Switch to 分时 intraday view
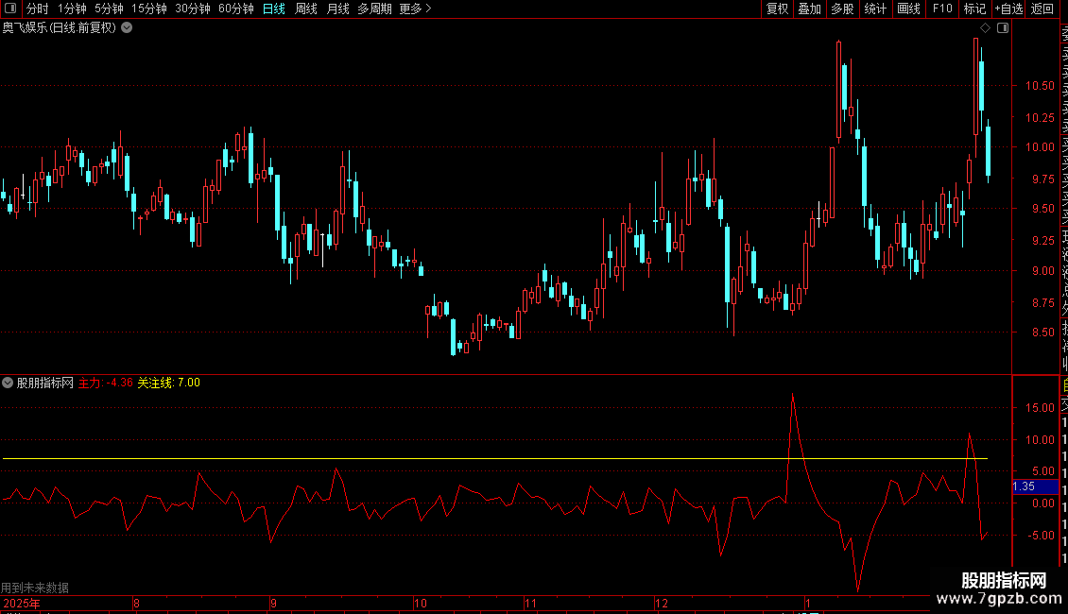The image size is (1068, 614). 38,9
